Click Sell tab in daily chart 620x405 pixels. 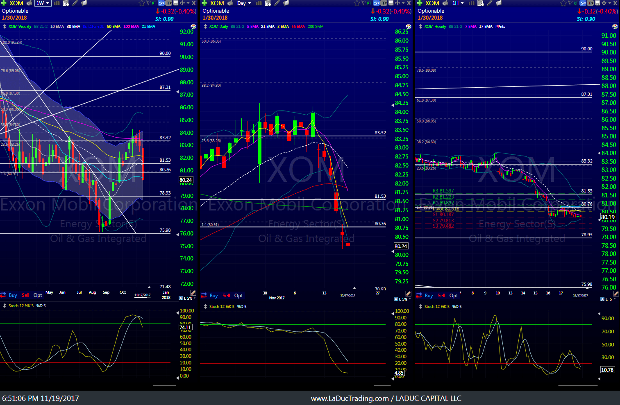click(x=226, y=296)
